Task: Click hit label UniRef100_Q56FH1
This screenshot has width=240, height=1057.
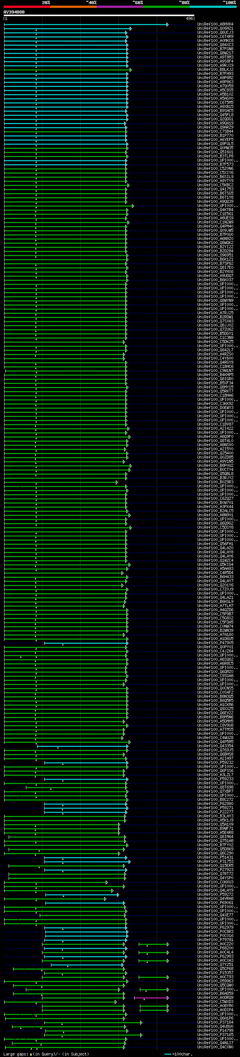Action: pyautogui.click(x=215, y=544)
